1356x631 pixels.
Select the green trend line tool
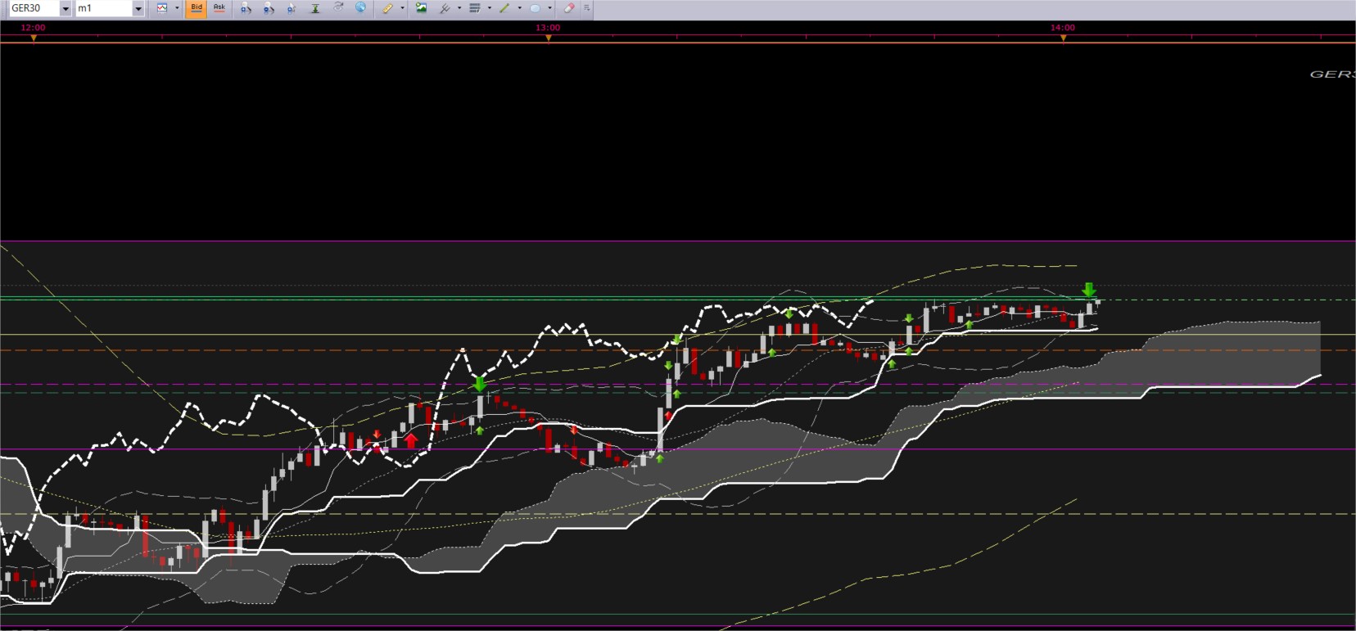pos(504,8)
